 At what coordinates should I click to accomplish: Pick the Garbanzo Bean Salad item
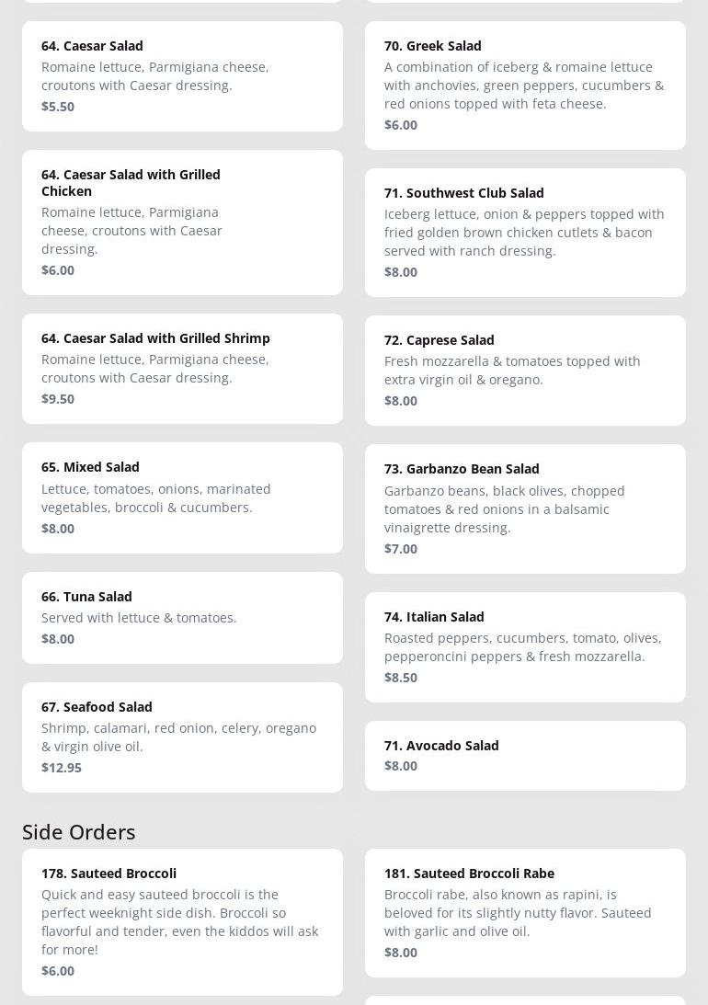pyautogui.click(x=525, y=508)
